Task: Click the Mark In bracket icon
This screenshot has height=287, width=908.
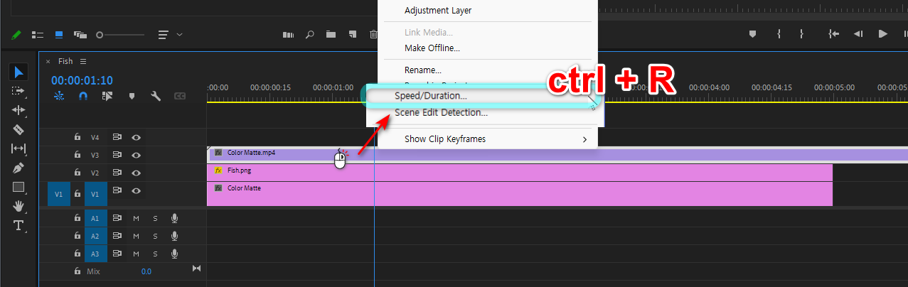Action: [779, 34]
